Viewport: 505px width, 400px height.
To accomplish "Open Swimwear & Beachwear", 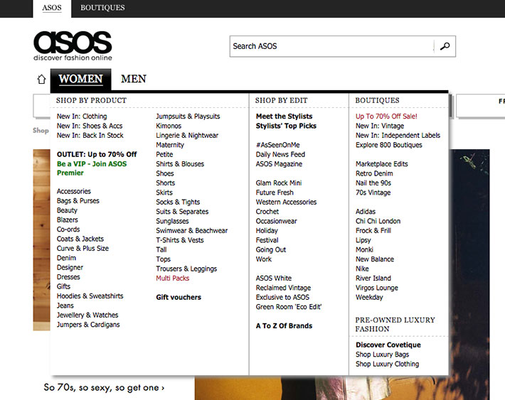I will pyautogui.click(x=192, y=231).
